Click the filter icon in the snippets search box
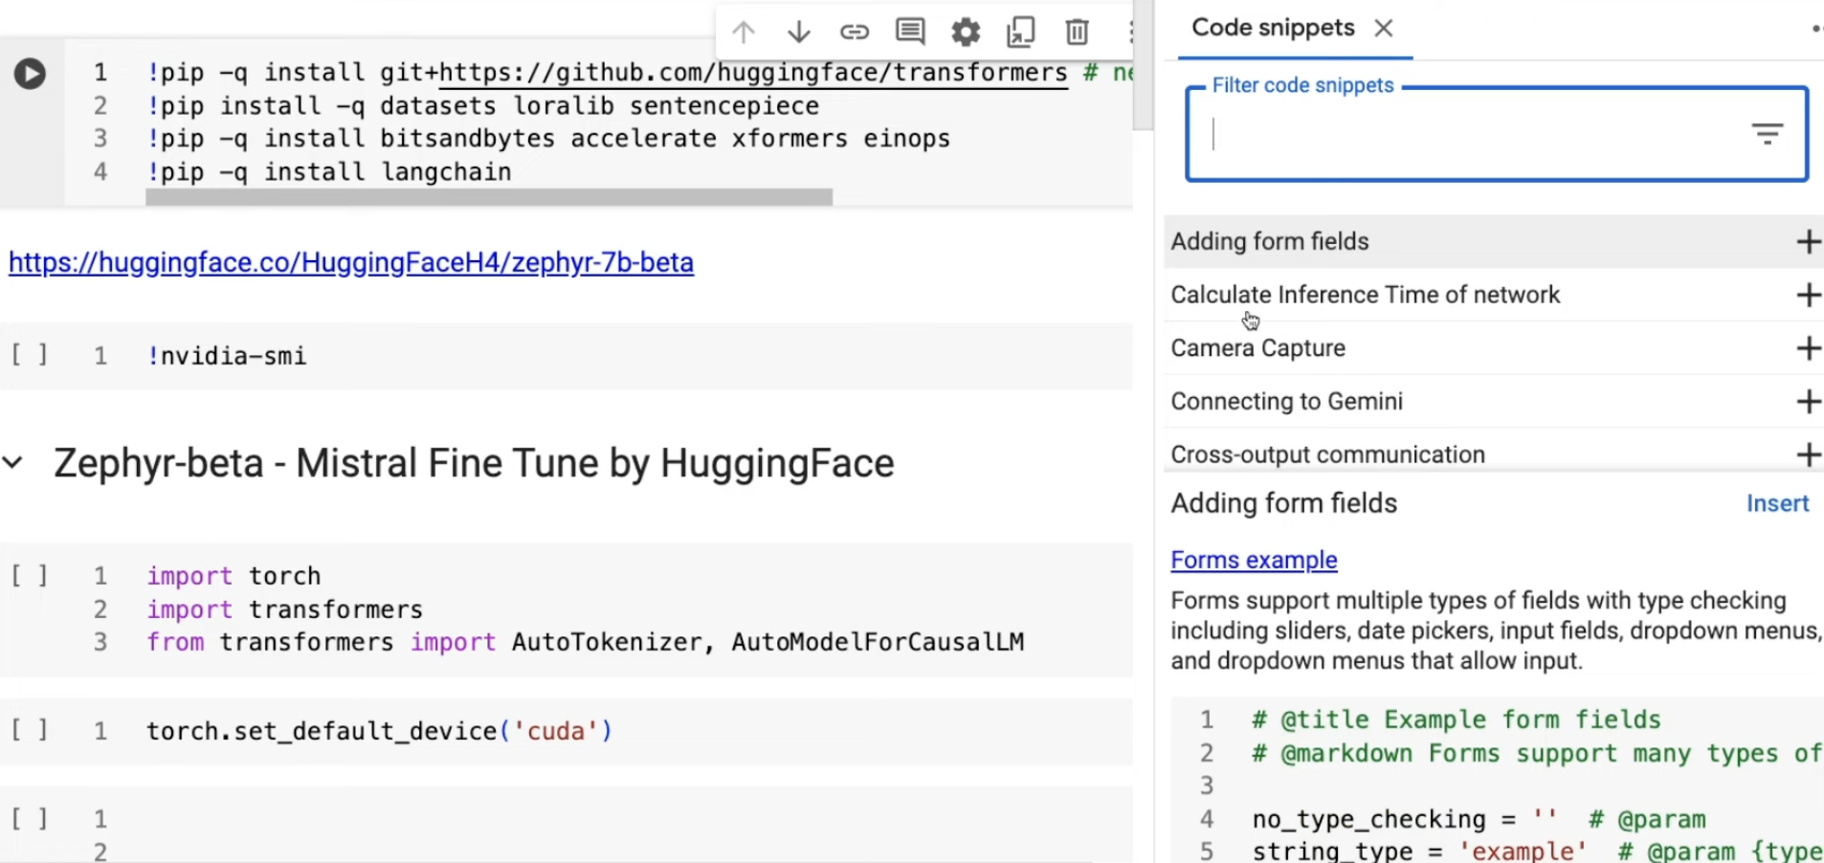Viewport: 1824px width, 863px height. [x=1767, y=134]
